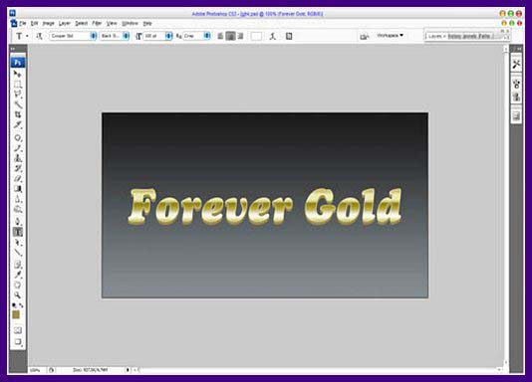This screenshot has width=532, height=382.
Task: Reset default foreground and background colors
Action: click(14, 305)
